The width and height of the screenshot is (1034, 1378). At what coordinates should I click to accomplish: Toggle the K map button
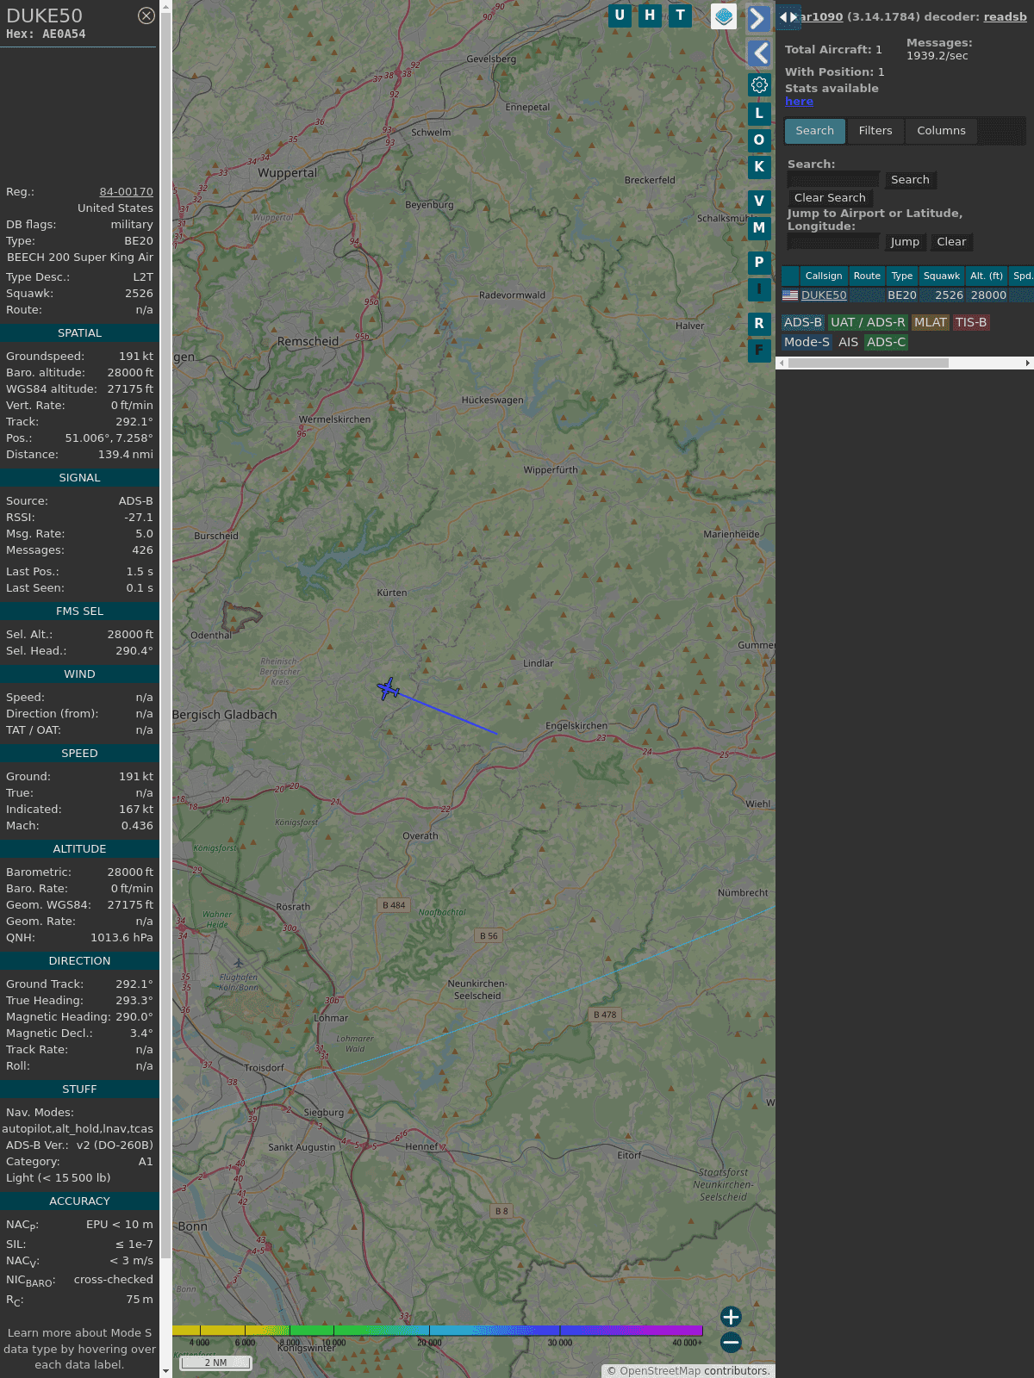pyautogui.click(x=759, y=166)
